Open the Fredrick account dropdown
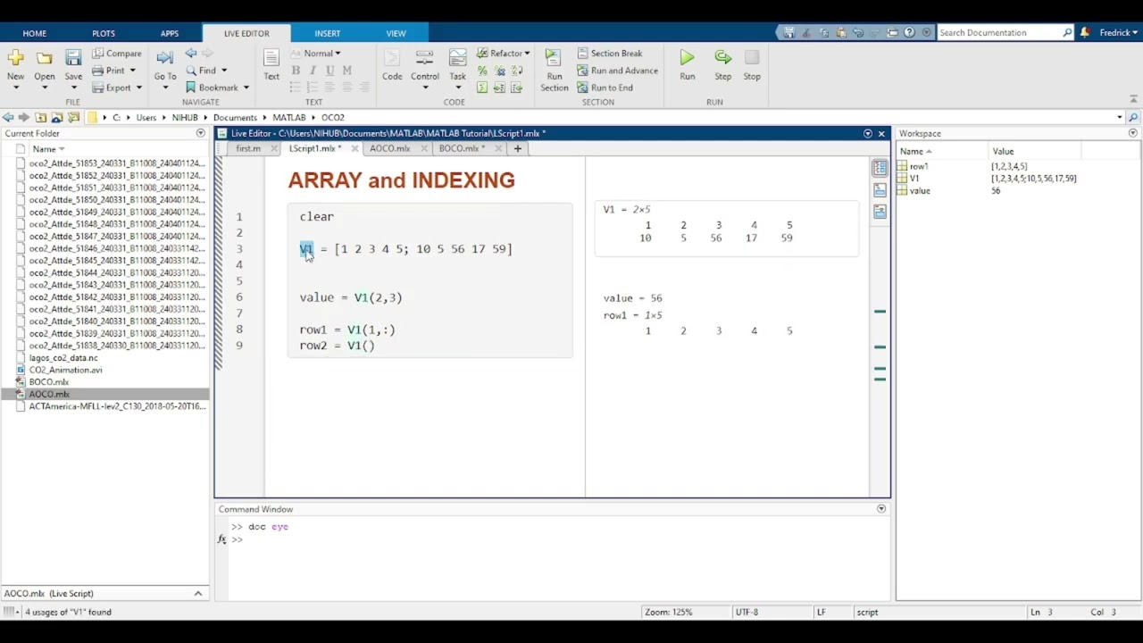 [x=1118, y=32]
